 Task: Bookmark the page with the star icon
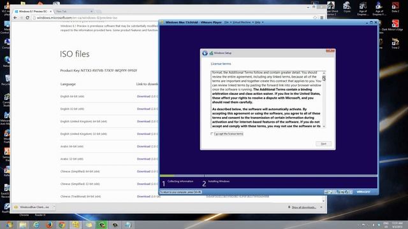(x=315, y=18)
